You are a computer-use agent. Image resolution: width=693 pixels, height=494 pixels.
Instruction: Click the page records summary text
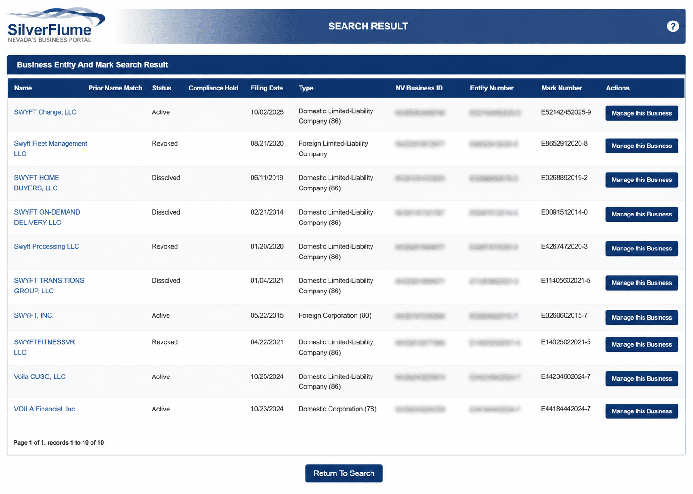coord(59,443)
